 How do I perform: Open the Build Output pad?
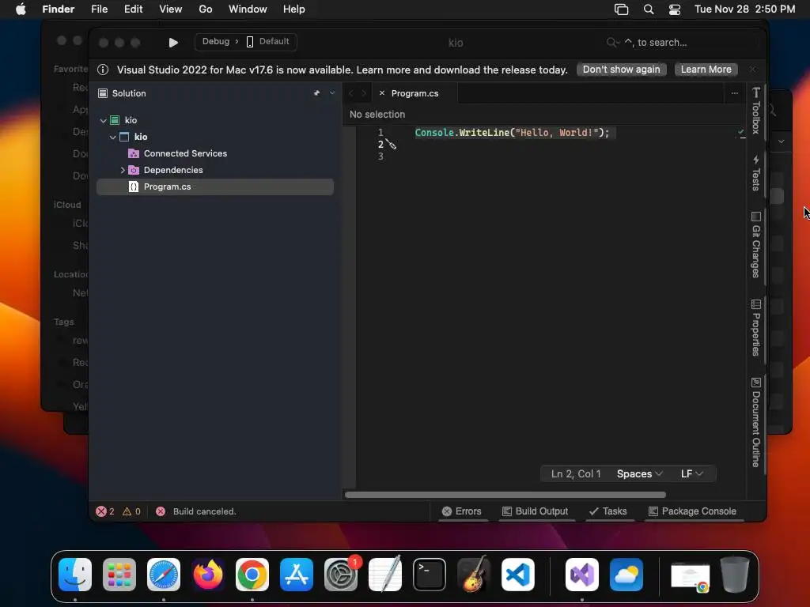(x=536, y=511)
